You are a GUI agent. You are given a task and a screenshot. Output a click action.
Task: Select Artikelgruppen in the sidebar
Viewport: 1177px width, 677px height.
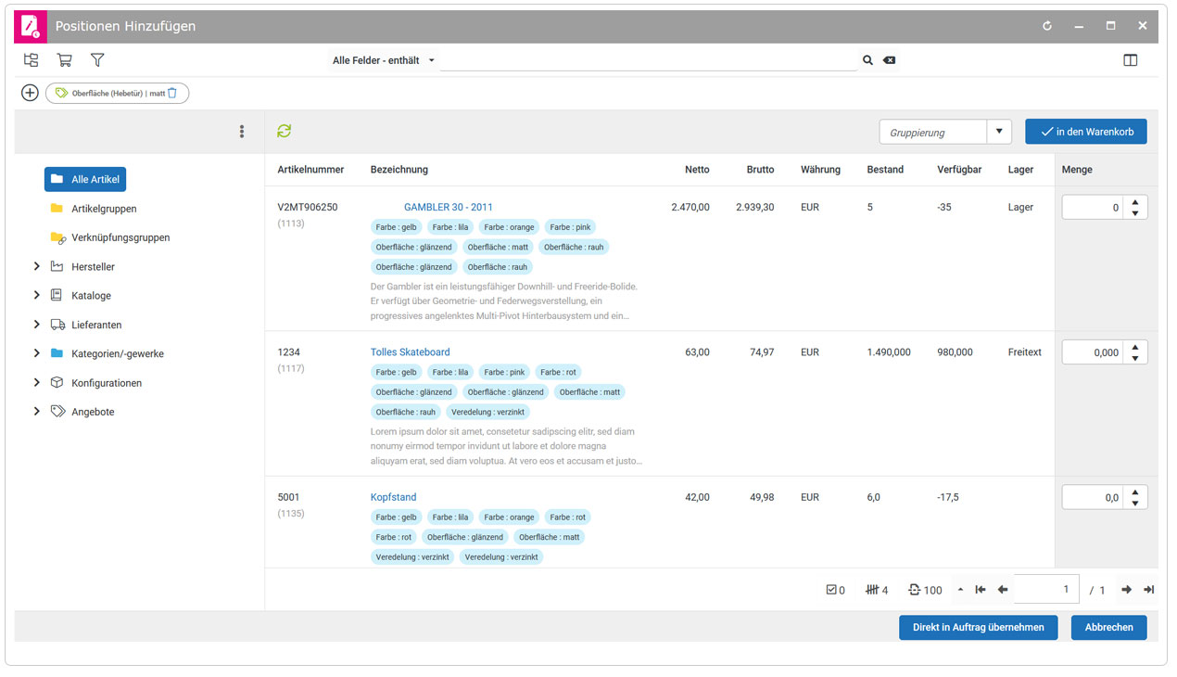pos(103,209)
